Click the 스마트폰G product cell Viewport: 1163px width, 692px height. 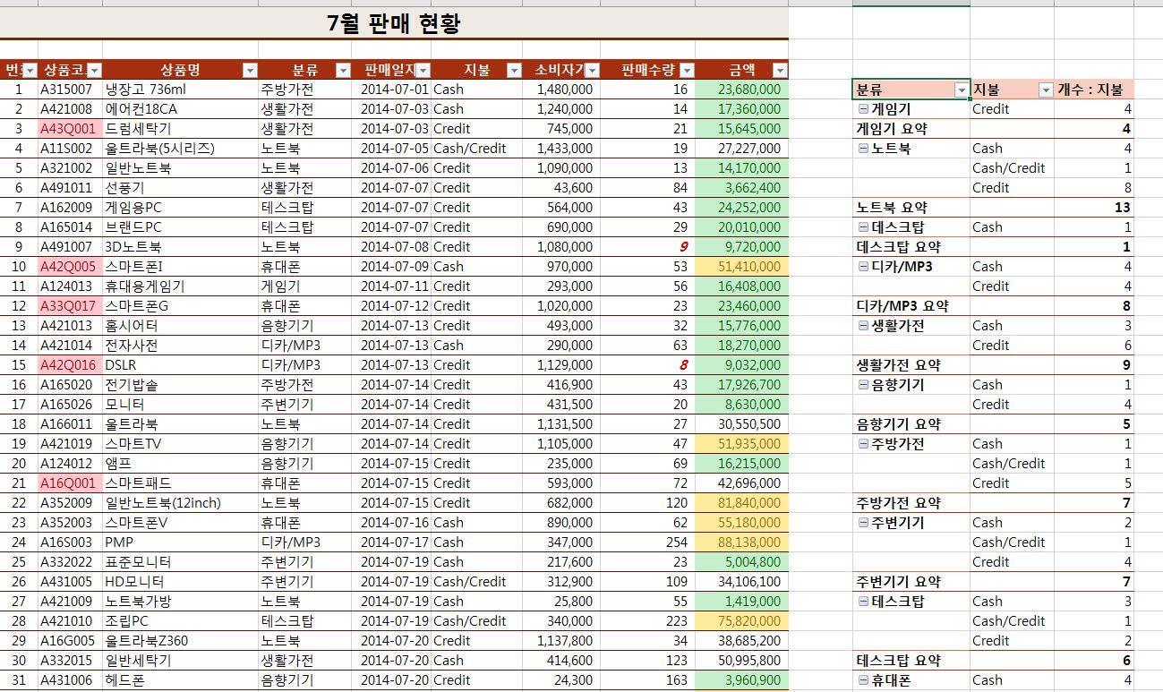pos(181,306)
